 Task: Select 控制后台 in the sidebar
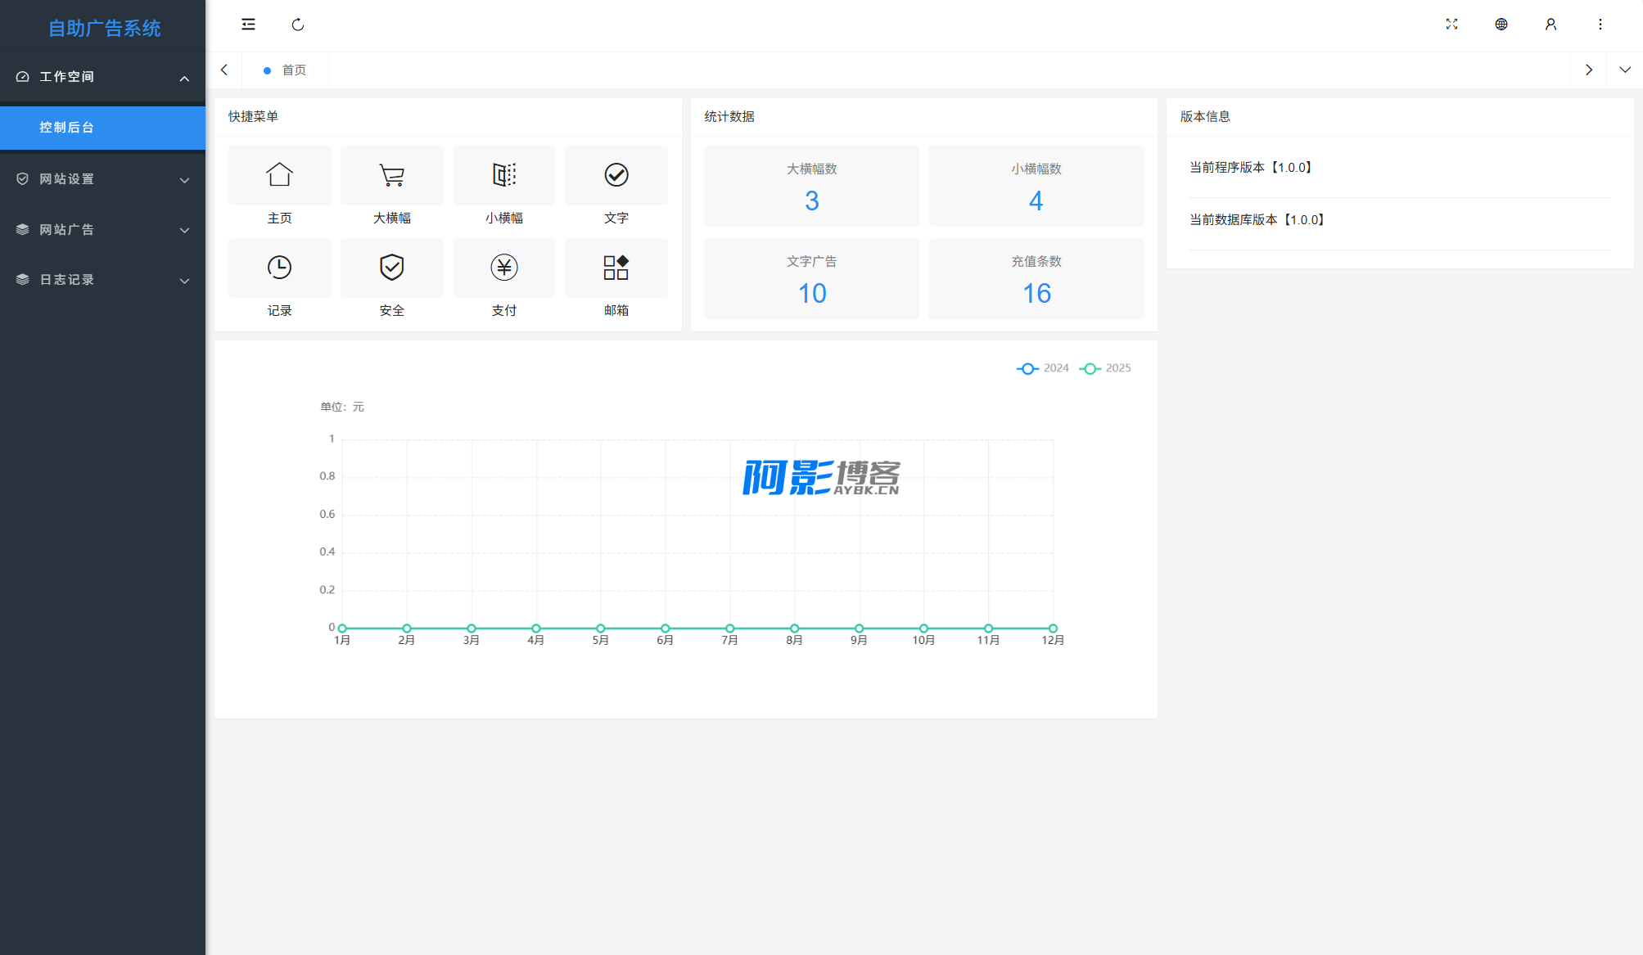pyautogui.click(x=102, y=128)
